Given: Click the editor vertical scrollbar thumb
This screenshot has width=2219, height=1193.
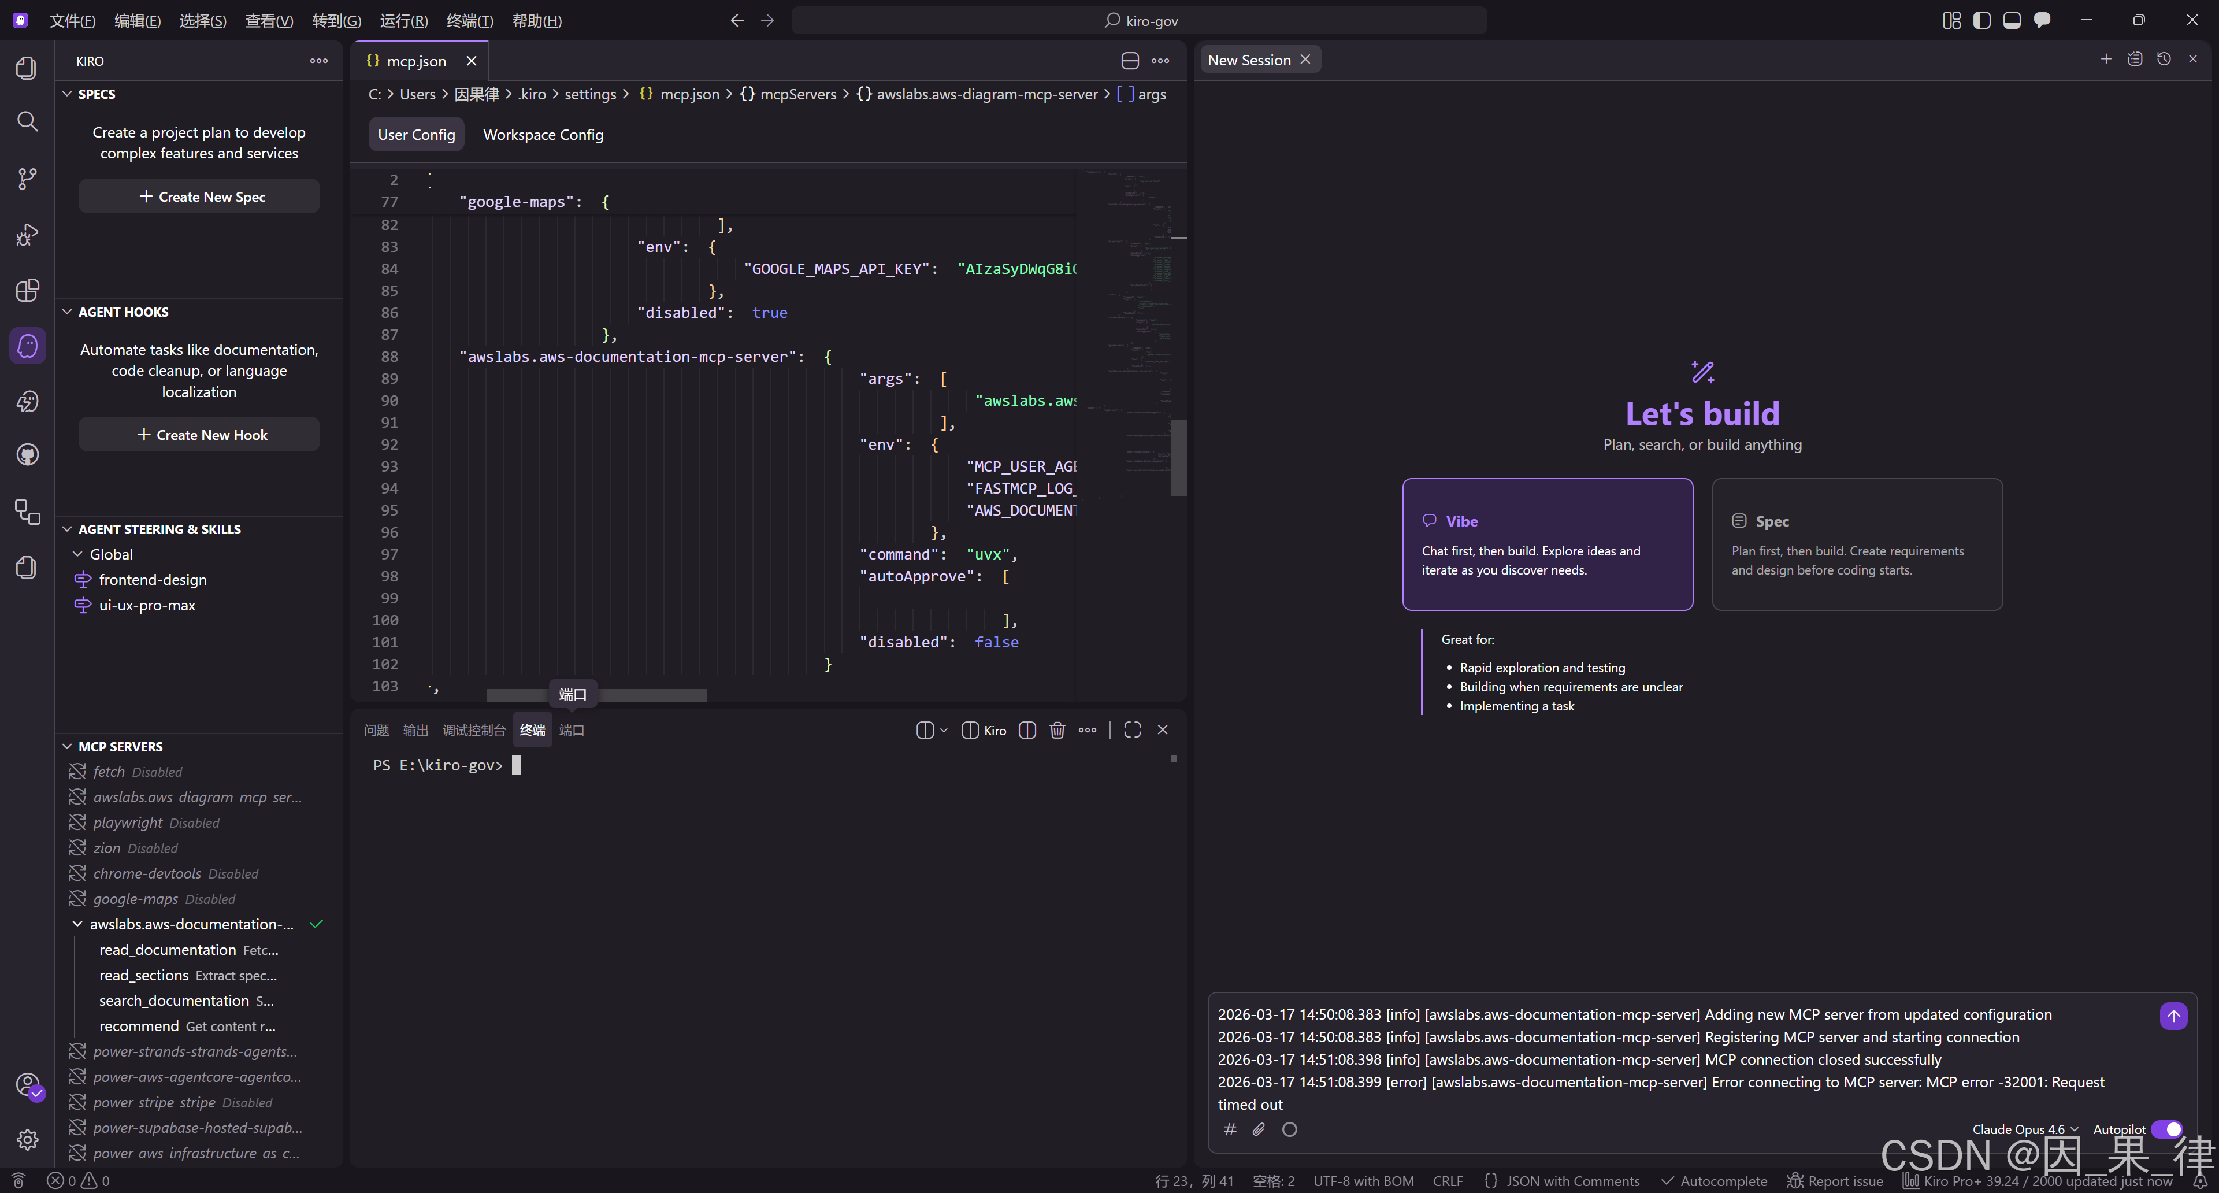Looking at the screenshot, I should coord(1178,457).
